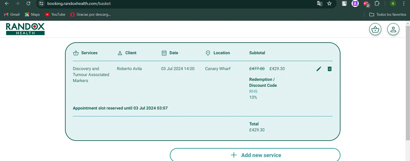Click the Date column header
This screenshot has height=161, width=410.
[x=170, y=53]
